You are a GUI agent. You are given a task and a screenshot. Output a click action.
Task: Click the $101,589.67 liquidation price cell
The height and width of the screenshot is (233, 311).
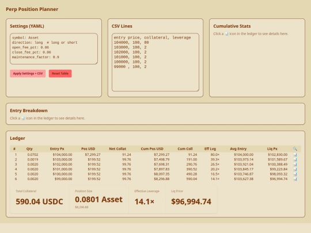tap(278, 159)
